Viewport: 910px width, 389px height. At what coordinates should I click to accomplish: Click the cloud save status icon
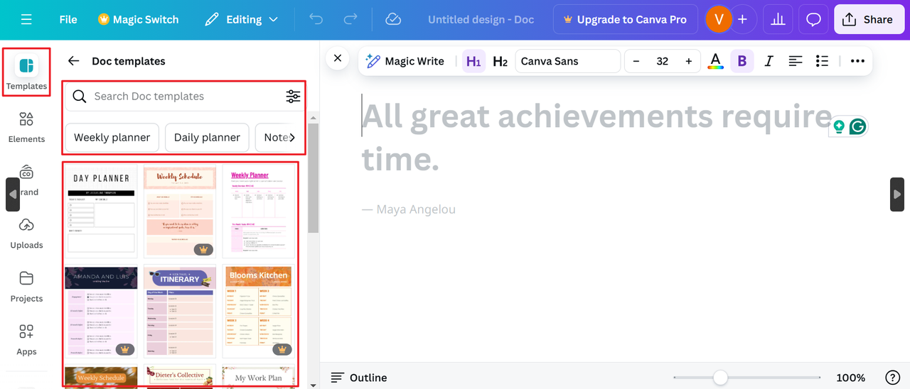(x=393, y=20)
